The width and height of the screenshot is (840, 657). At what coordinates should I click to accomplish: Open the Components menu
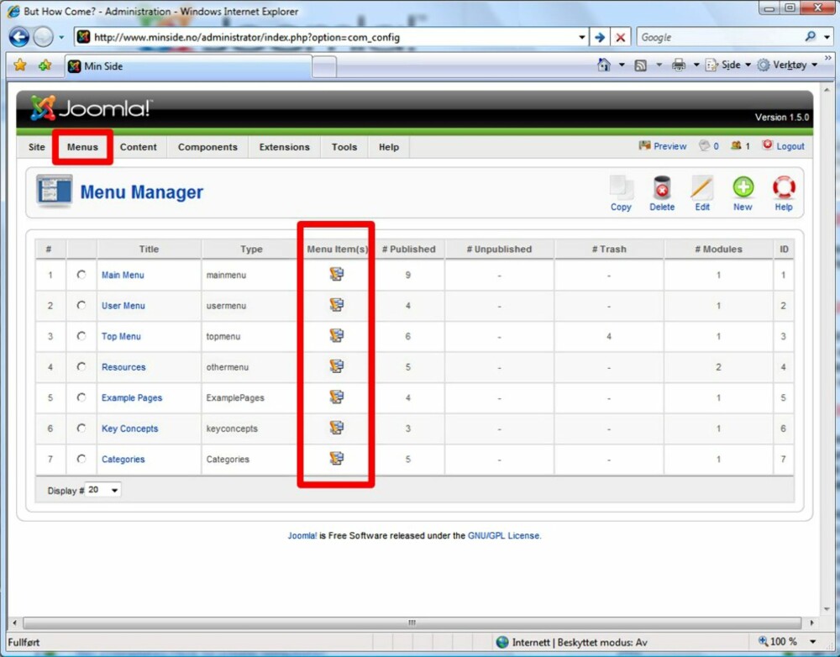pos(207,147)
